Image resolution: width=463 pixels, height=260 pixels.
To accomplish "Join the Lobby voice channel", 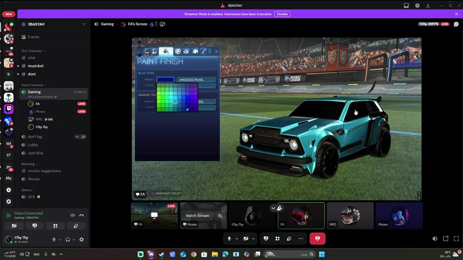I will [54, 145].
